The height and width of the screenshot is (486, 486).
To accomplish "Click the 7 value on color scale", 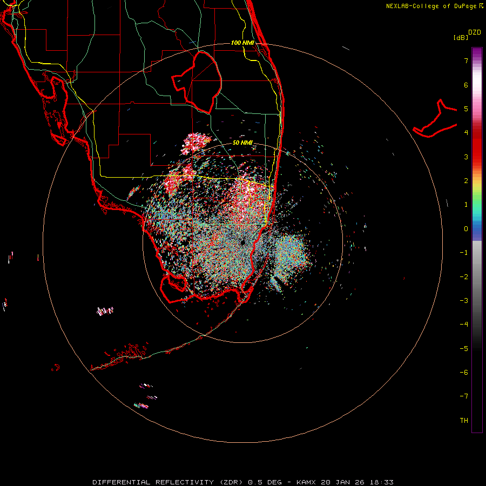I will (466, 60).
